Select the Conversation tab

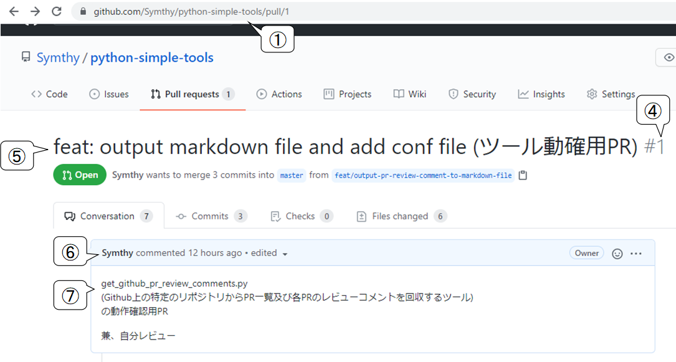click(108, 216)
